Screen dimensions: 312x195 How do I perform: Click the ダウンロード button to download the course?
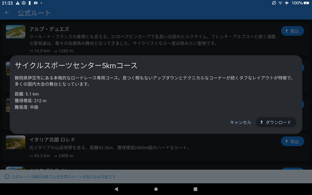(276, 122)
